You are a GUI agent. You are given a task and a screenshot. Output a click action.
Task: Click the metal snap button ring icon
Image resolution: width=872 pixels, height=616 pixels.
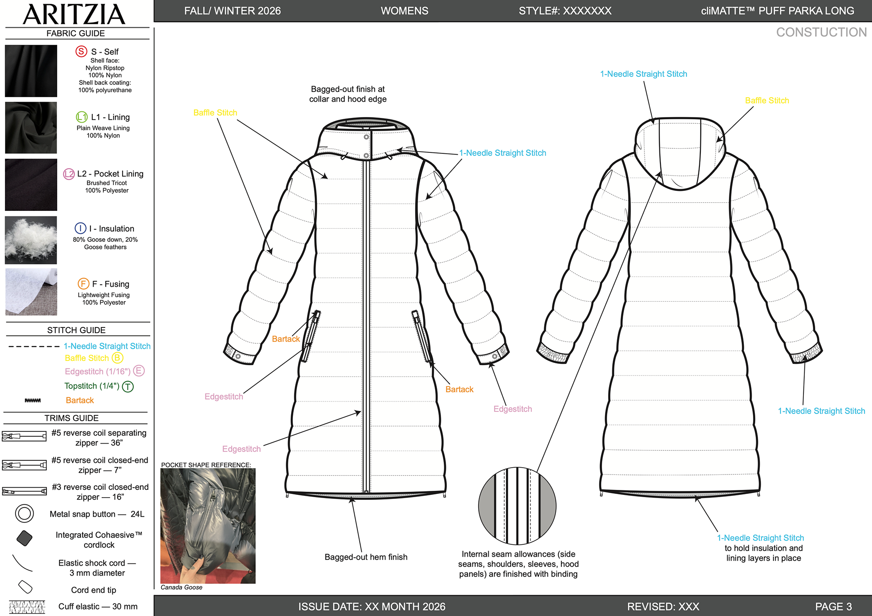coord(25,513)
